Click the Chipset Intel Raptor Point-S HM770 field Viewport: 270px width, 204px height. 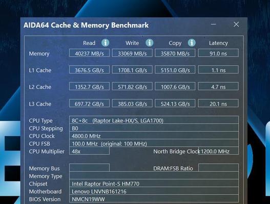pos(154,183)
